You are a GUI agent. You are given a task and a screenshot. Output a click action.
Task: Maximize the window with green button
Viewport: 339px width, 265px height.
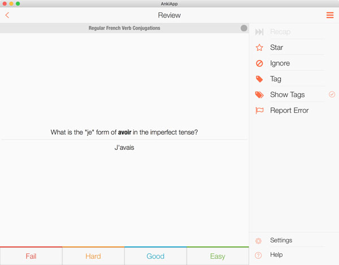(18, 4)
